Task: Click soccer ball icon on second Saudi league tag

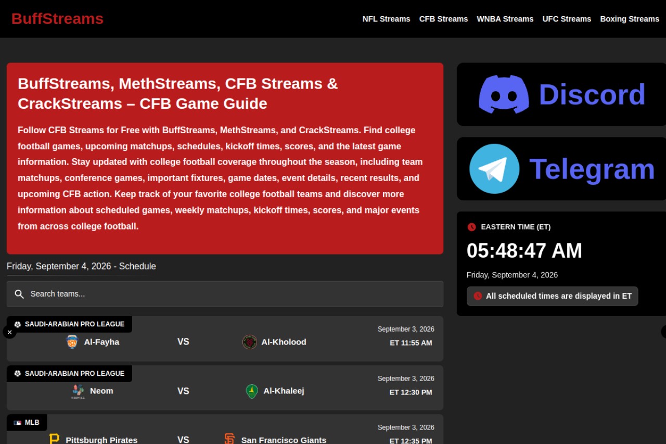Action: (x=18, y=374)
